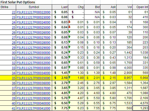Select volume cell 1,442
Image resolution: width=149 pixels, height=111 pixels.
(x=125, y=53)
